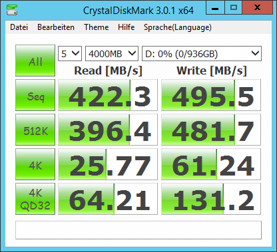The width and height of the screenshot is (277, 252).
Task: Minimize the CrystalDiskMark window
Action: tap(215, 8)
